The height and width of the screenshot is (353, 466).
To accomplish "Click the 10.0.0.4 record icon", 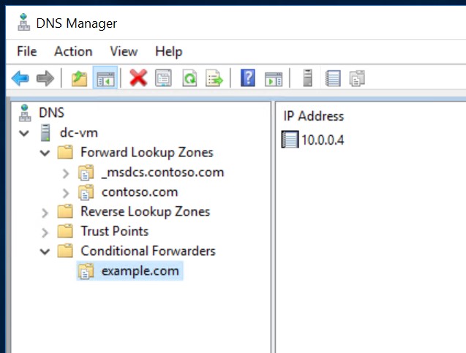I will 290,140.
